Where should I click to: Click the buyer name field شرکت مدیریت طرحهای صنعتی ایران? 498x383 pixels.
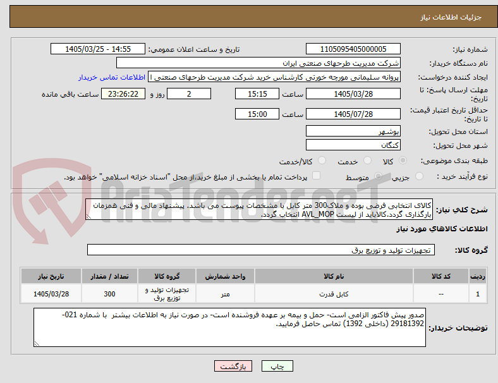(258, 63)
